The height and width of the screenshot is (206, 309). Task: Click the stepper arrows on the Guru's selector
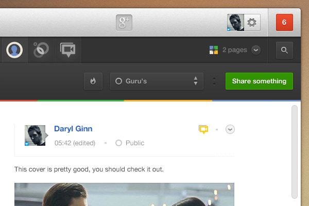coord(196,81)
